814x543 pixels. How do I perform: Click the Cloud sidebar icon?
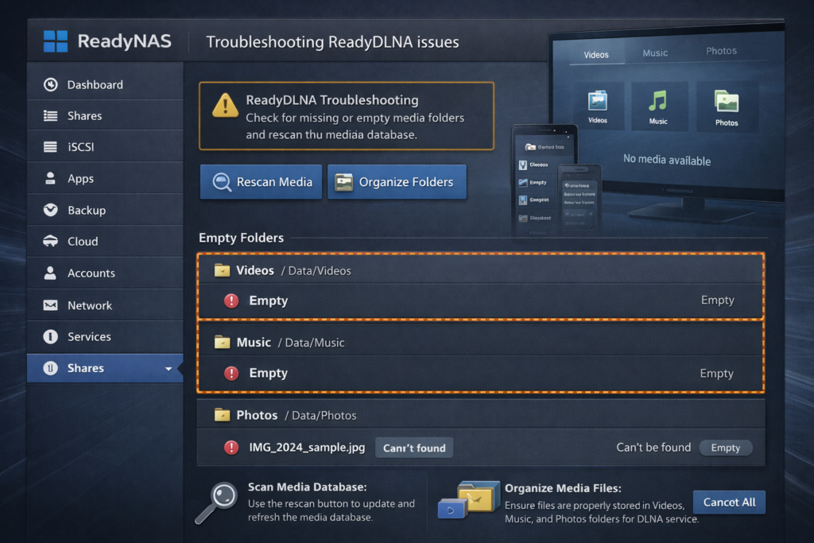coord(50,242)
